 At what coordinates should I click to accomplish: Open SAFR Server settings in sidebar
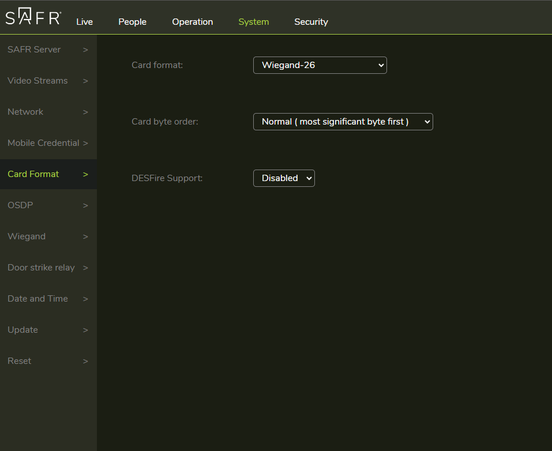pyautogui.click(x=34, y=50)
